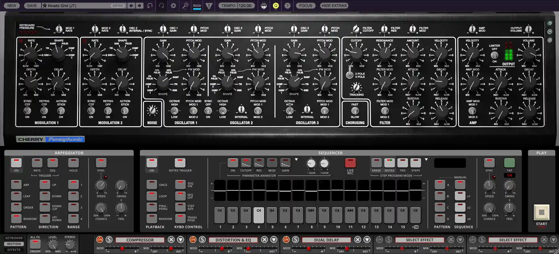Open help with the question mark icon
This screenshot has width=559, height=254.
288,6
